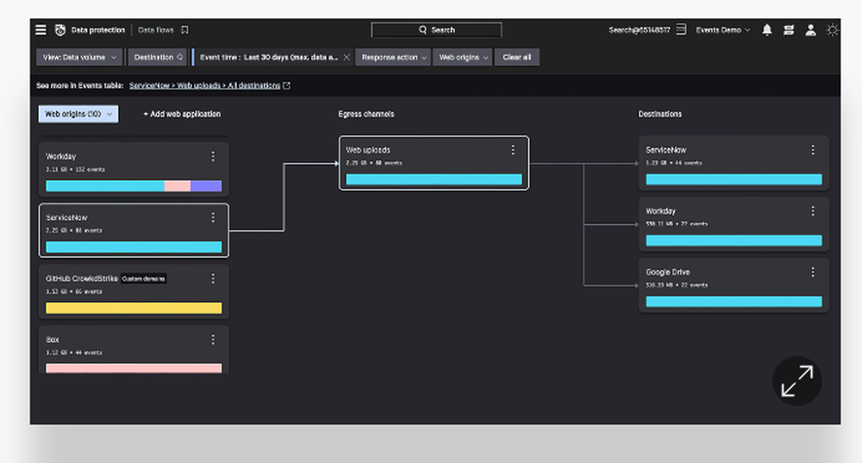The image size is (862, 463).
Task: Toggle the light/dark theme sun icon
Action: pyautogui.click(x=833, y=30)
